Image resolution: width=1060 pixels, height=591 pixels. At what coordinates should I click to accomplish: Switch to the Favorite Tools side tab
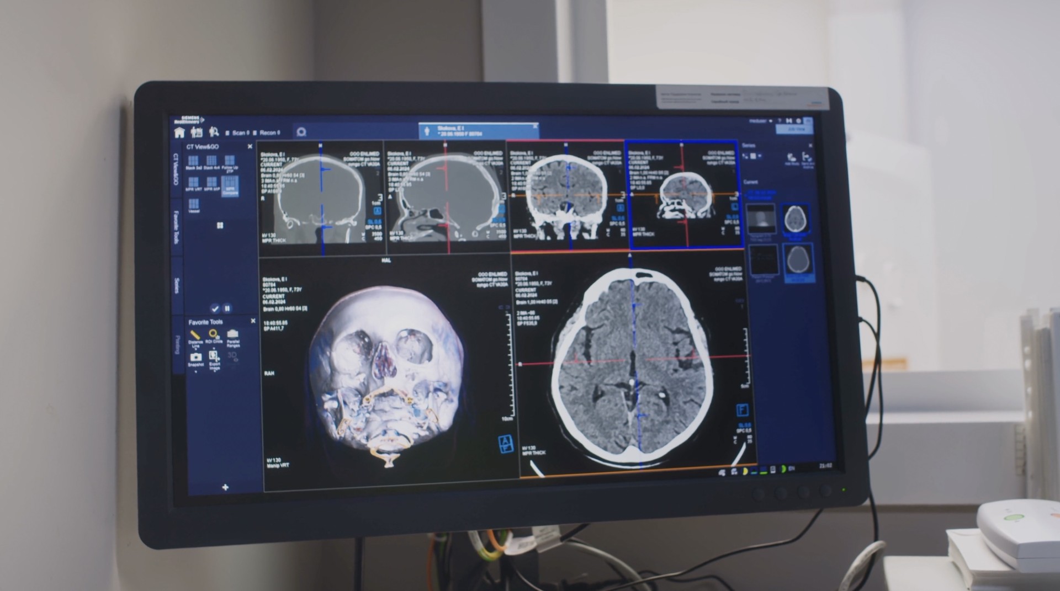click(177, 227)
